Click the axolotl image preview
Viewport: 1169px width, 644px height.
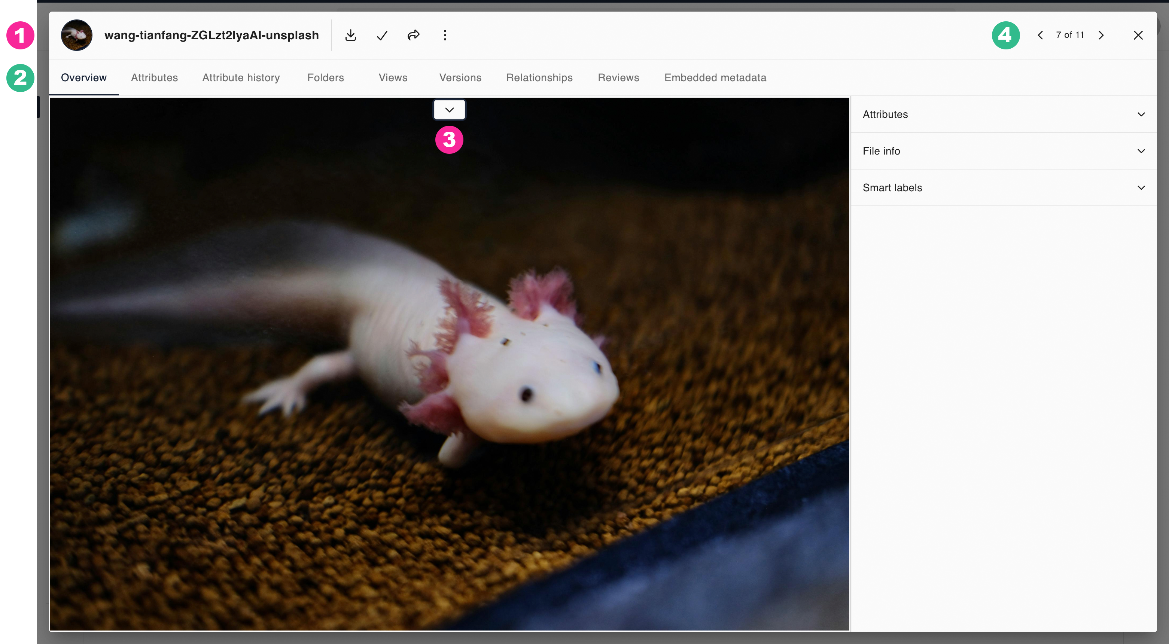[449, 364]
